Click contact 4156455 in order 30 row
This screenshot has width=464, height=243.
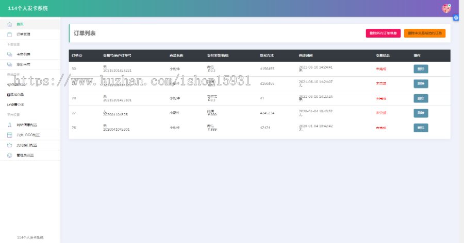267,69
